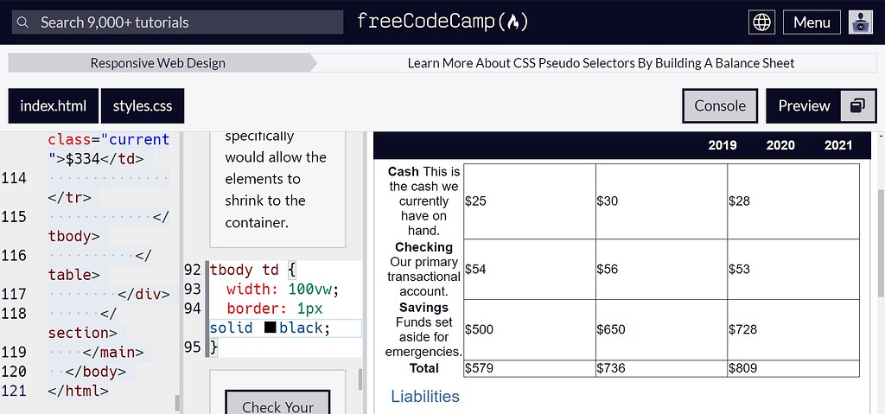Toggle the Preview pane
The image size is (885, 414).
pyautogui.click(x=804, y=105)
